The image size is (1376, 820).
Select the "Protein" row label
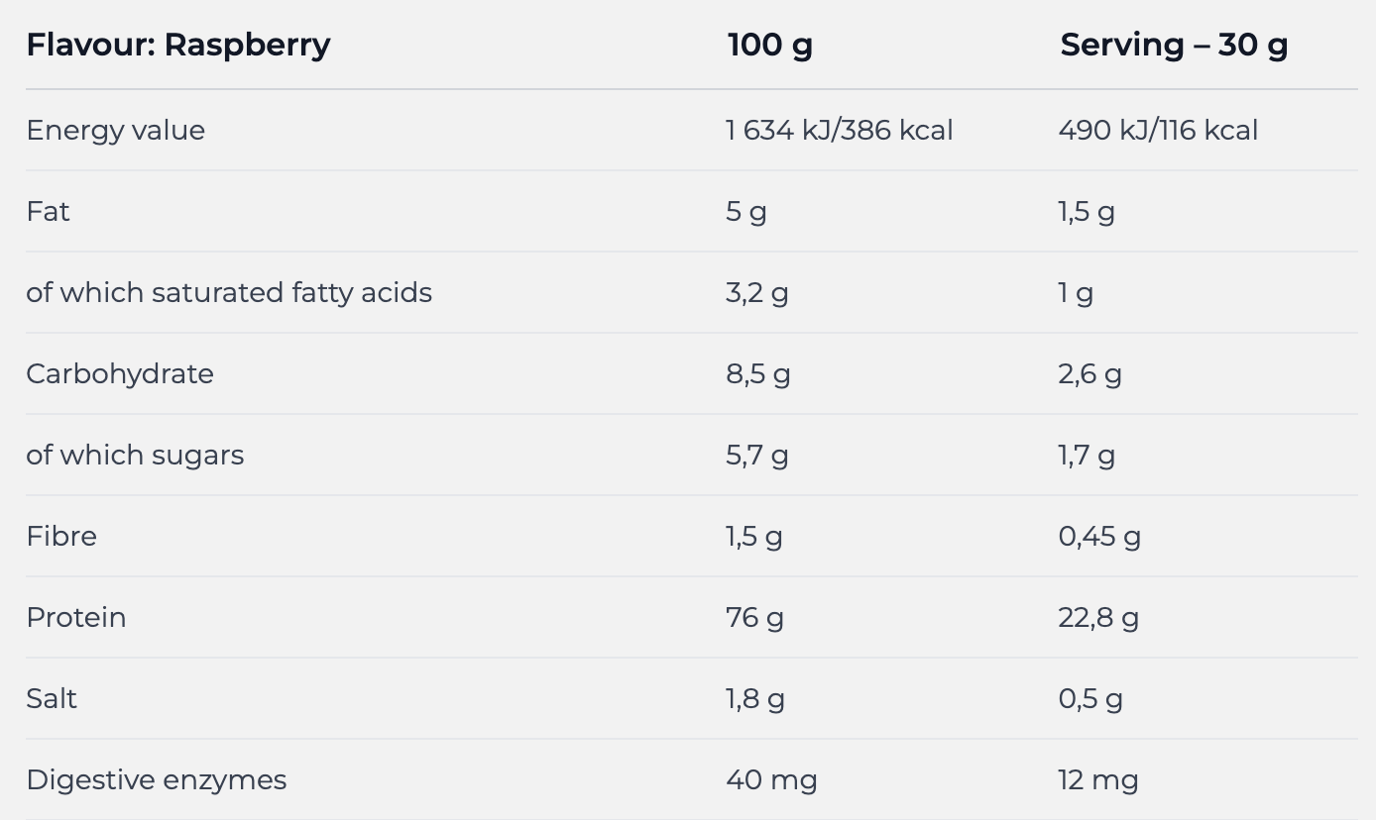point(76,617)
